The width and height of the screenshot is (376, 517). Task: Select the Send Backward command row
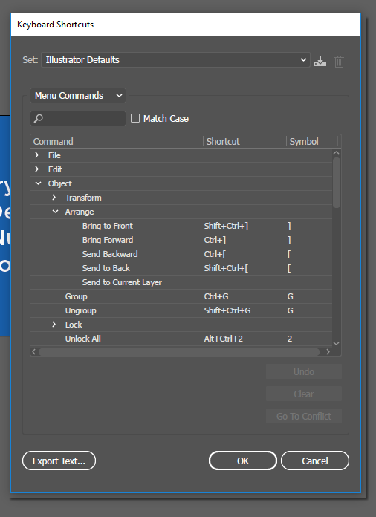coord(181,254)
